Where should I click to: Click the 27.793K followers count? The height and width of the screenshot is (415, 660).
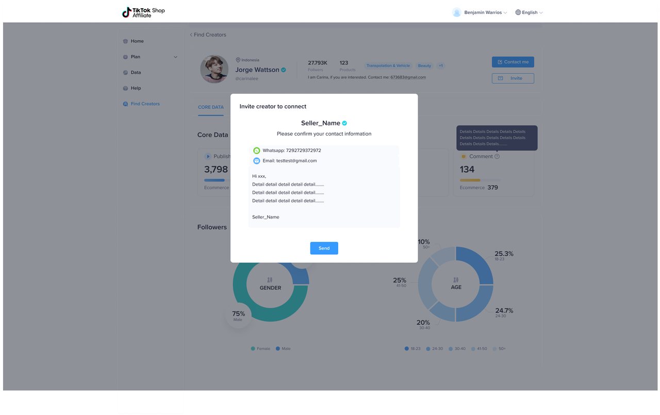click(x=318, y=63)
